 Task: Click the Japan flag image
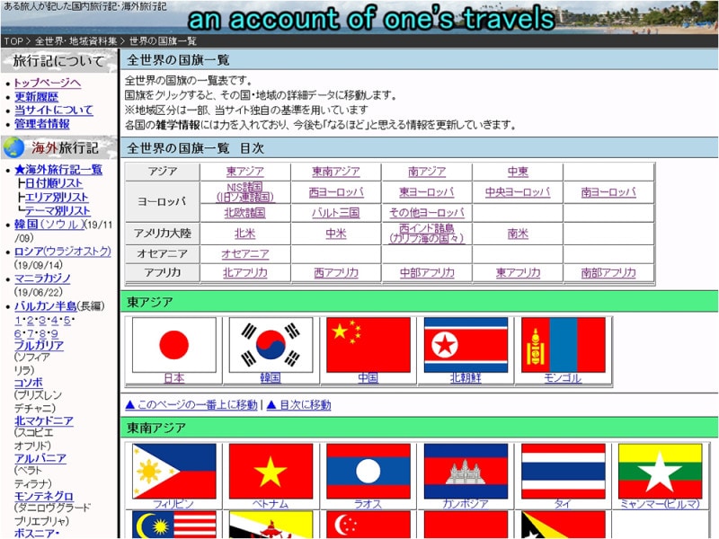[173, 345]
